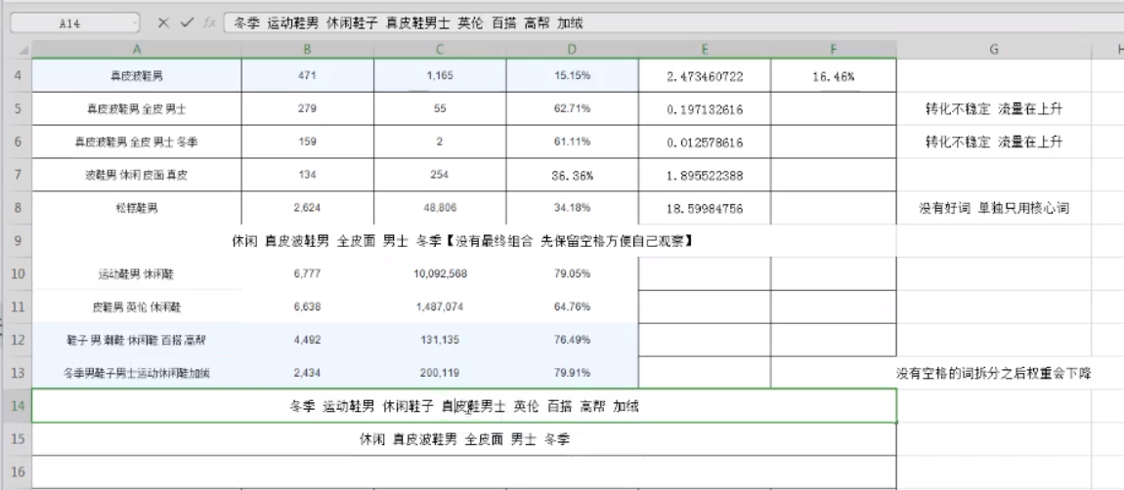Click row 6 note 转化不稳定 流量在上升
This screenshot has height=490, width=1124.
pos(994,143)
